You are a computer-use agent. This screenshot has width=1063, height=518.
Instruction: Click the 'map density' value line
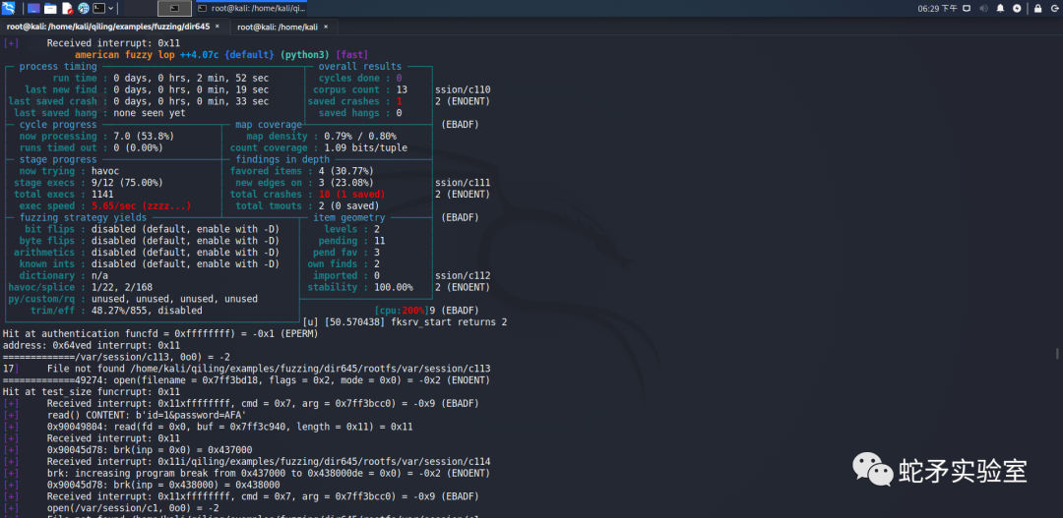click(x=321, y=136)
